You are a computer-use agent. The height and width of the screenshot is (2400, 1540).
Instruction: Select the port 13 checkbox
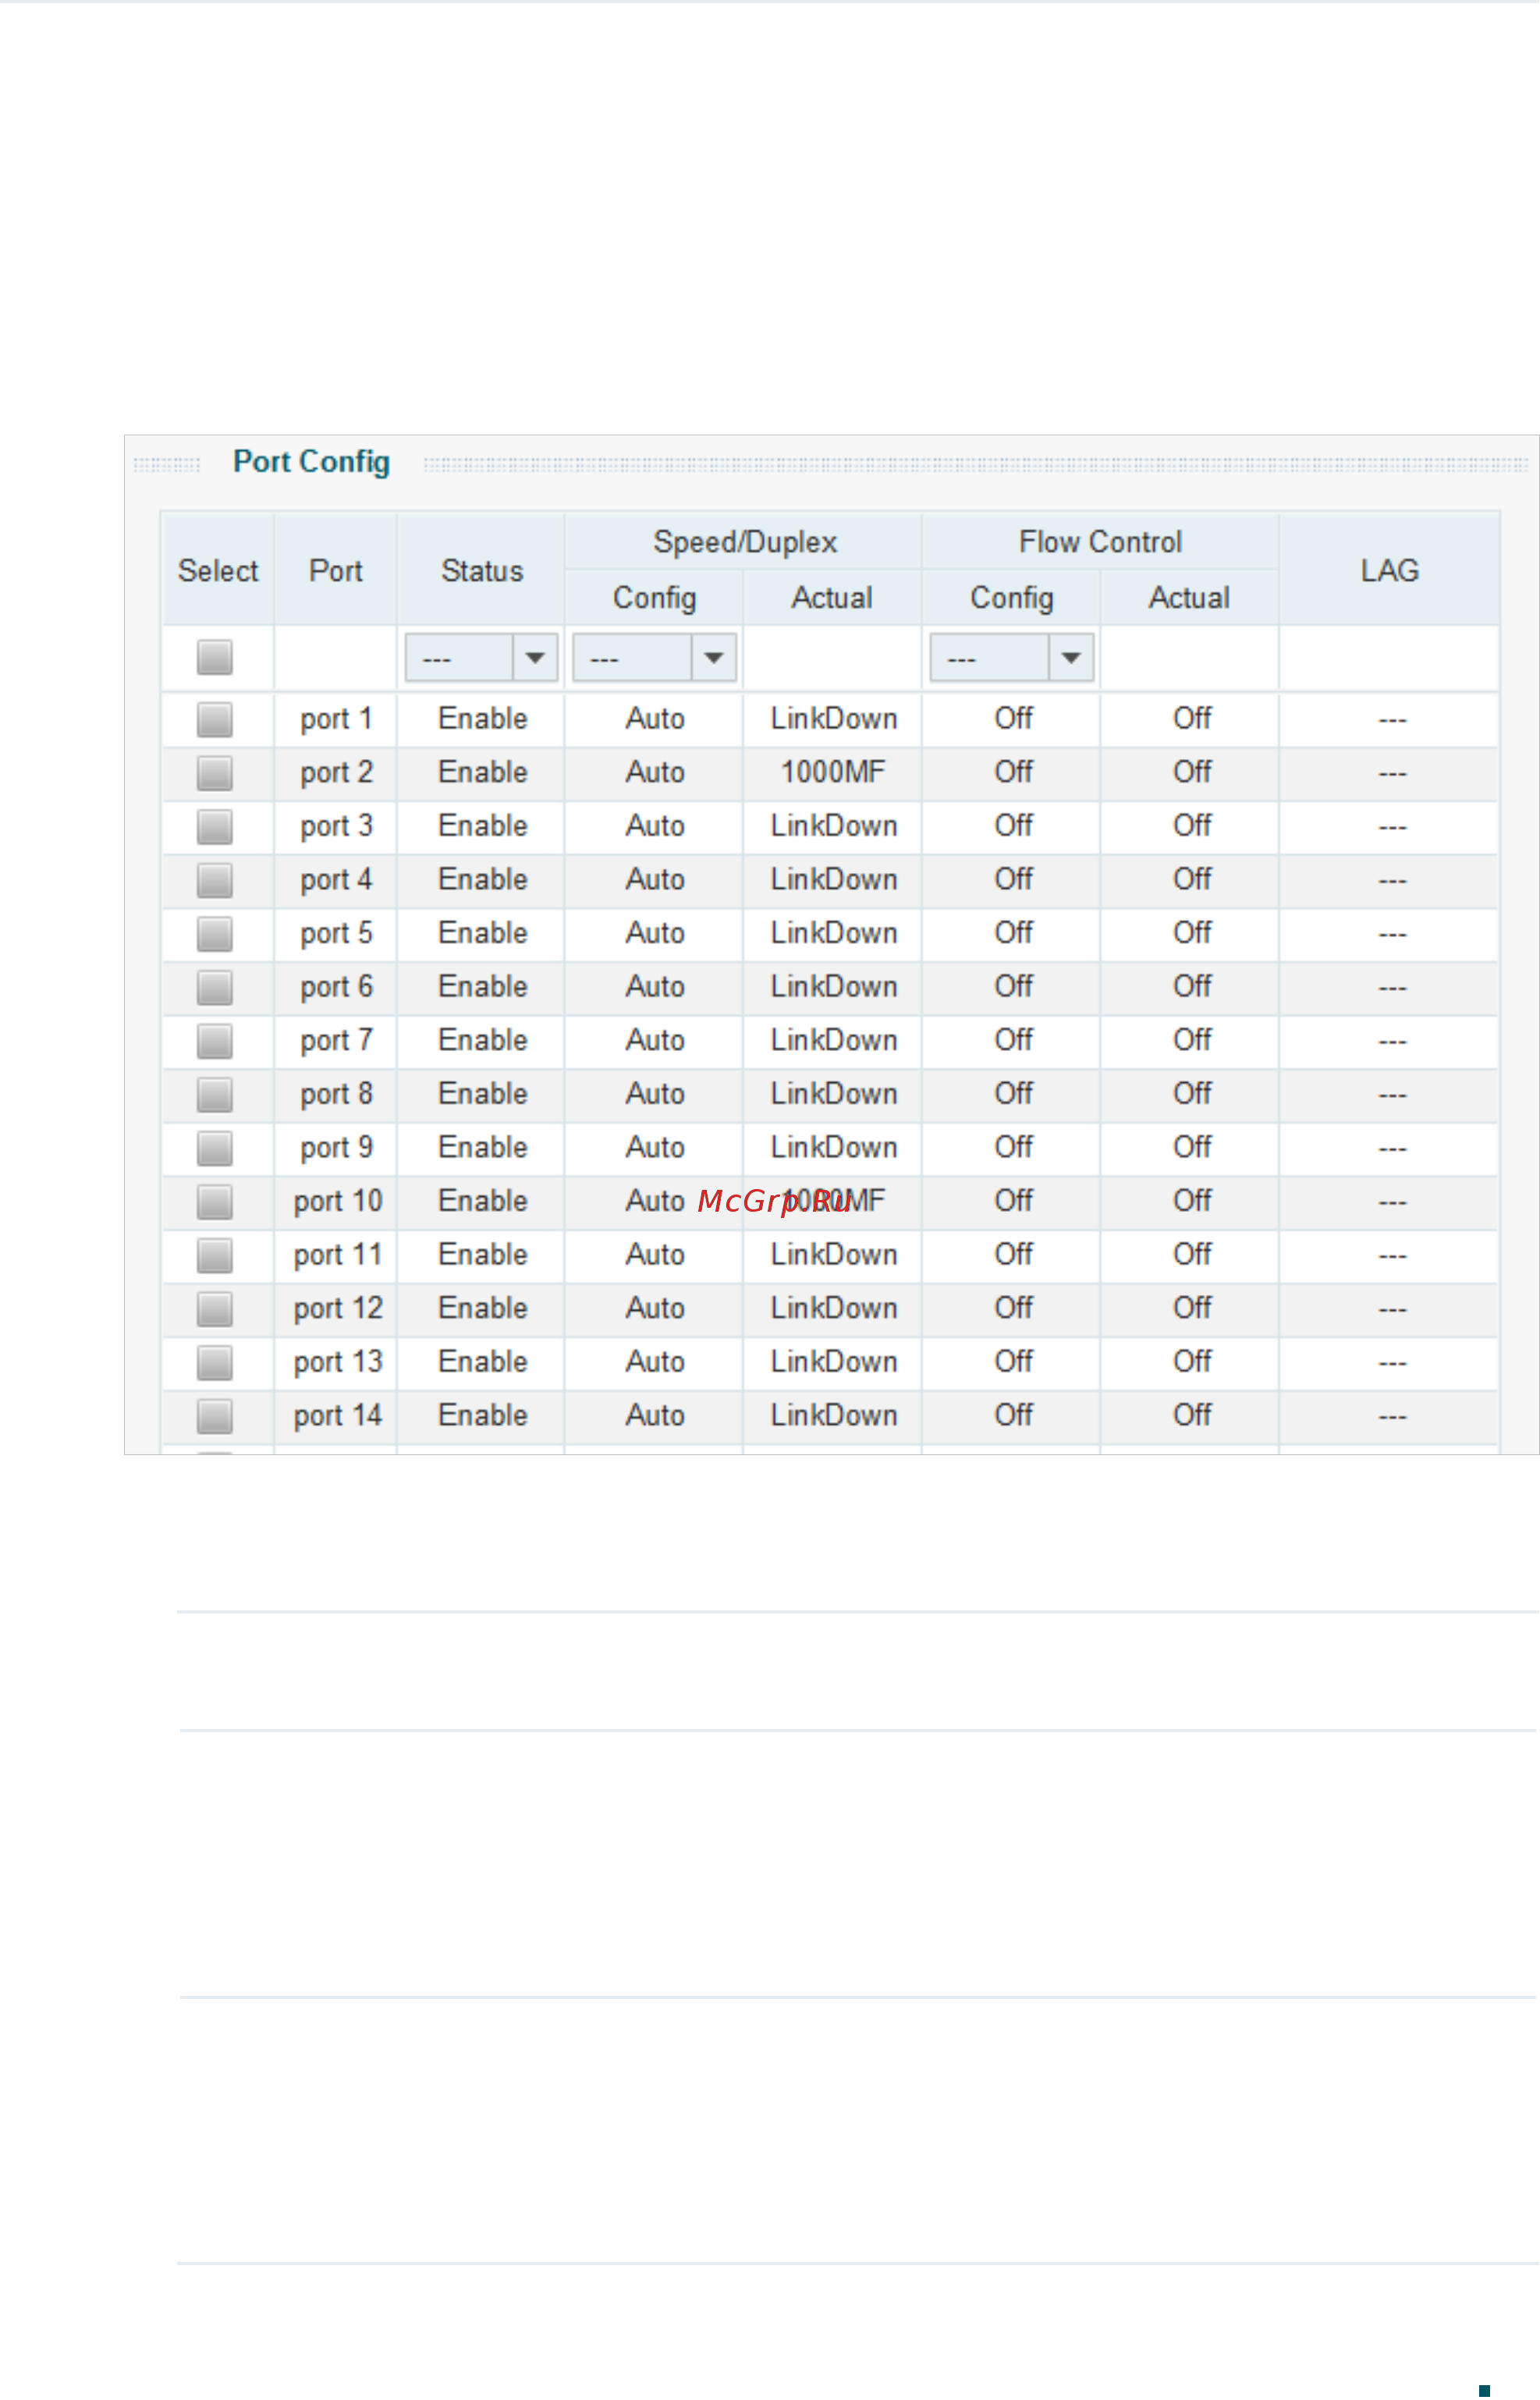(x=215, y=1362)
